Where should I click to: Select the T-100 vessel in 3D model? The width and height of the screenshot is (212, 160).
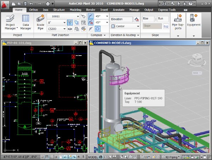112,100
